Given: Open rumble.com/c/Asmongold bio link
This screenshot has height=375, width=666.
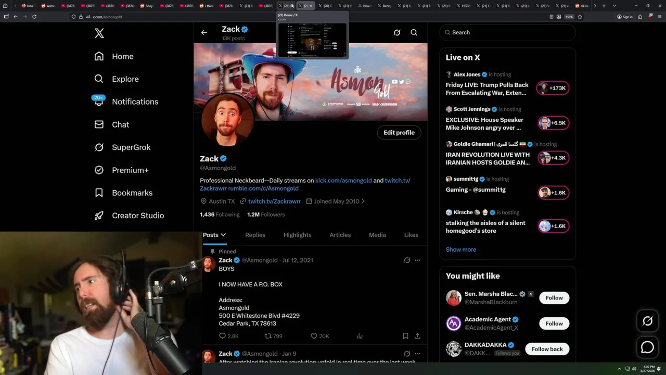Looking at the screenshot, I should point(263,188).
